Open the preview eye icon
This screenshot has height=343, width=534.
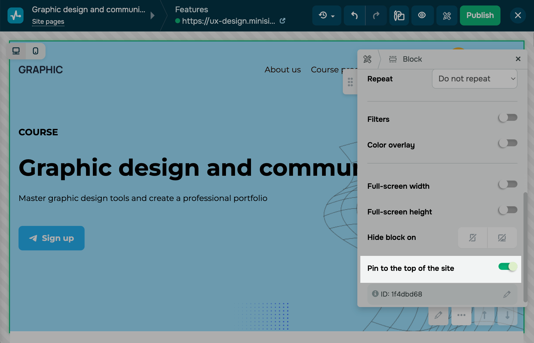422,15
